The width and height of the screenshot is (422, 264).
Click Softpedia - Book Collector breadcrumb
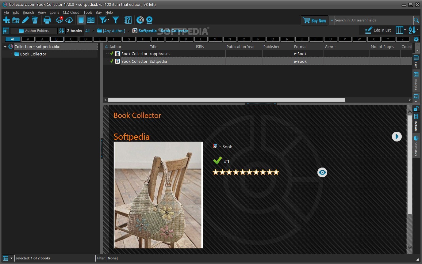[161, 31]
